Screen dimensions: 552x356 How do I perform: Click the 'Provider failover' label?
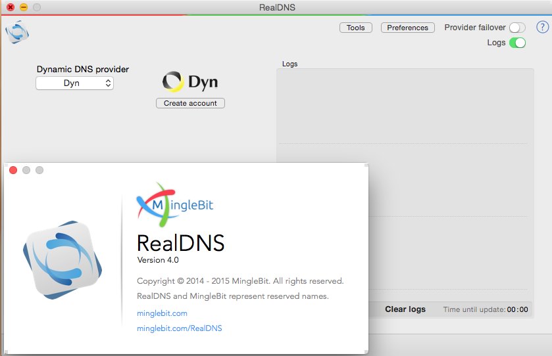(474, 28)
